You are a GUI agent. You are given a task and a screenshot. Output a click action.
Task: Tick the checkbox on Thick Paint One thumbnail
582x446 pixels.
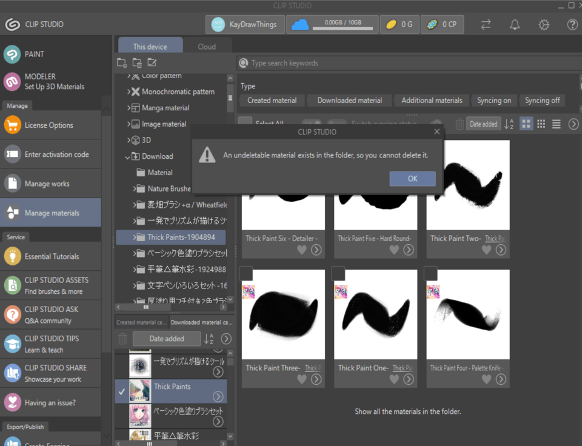click(x=338, y=273)
